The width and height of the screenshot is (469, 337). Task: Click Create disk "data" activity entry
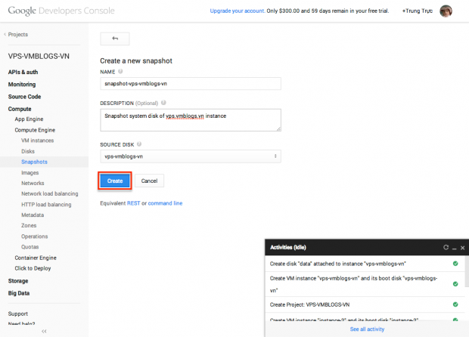tap(365, 264)
